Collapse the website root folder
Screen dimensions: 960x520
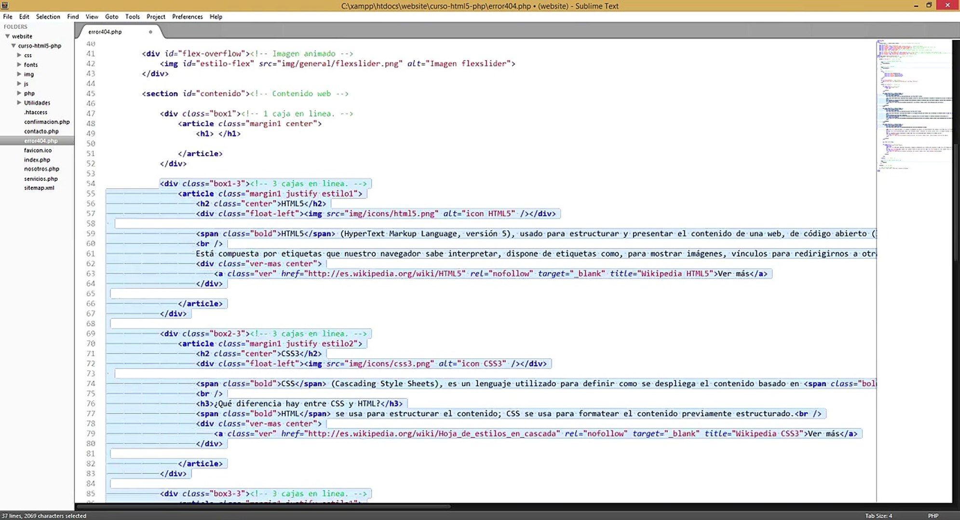(7, 36)
